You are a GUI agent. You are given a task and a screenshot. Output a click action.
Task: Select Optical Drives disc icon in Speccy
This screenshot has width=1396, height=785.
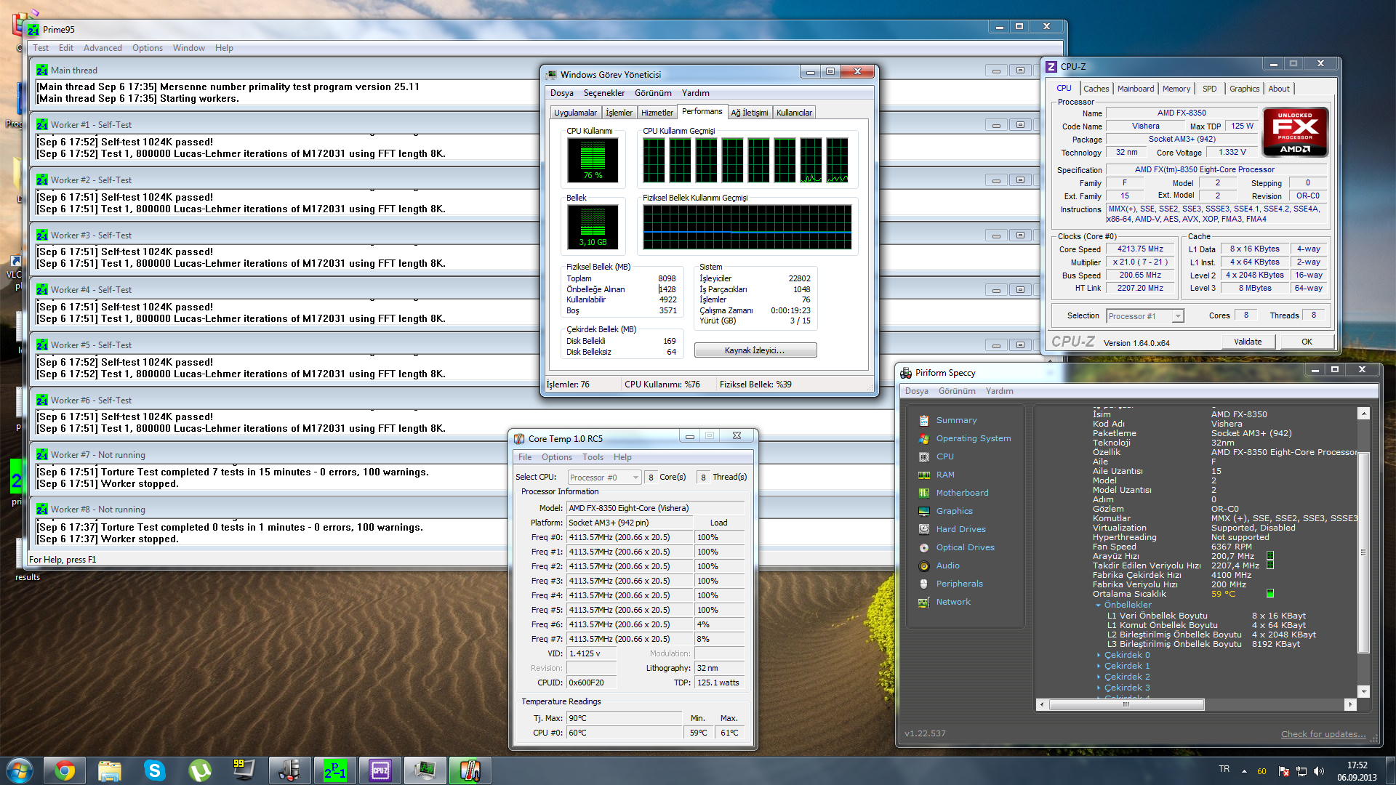click(x=923, y=547)
